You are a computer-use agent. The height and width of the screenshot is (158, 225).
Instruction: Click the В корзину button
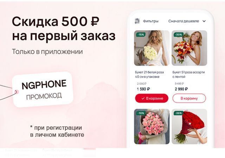pos(189,98)
